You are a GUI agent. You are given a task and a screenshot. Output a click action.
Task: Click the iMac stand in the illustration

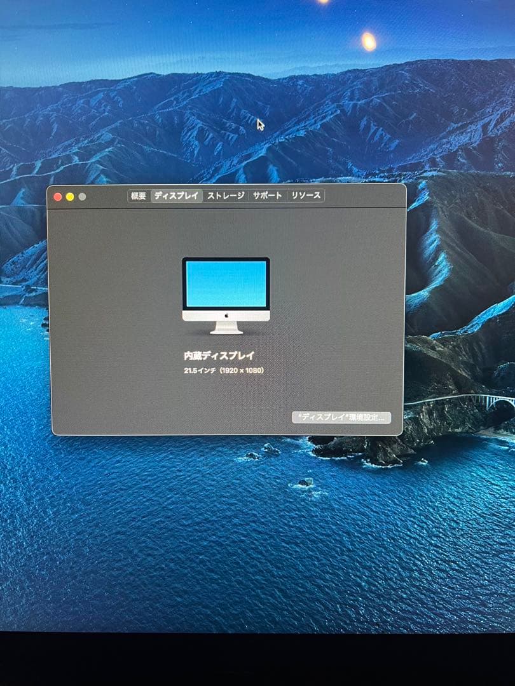pos(226,327)
